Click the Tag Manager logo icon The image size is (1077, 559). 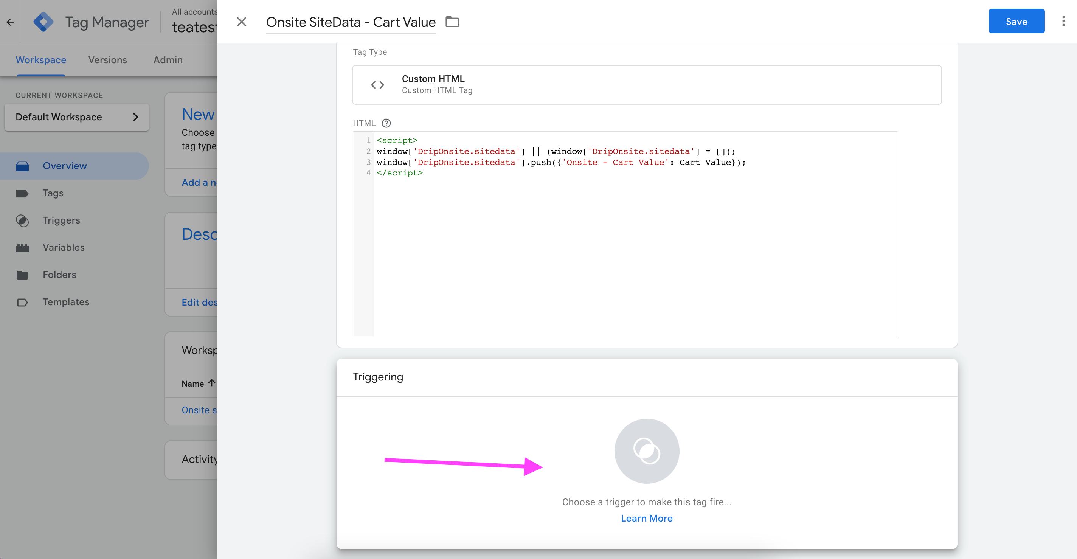point(43,22)
